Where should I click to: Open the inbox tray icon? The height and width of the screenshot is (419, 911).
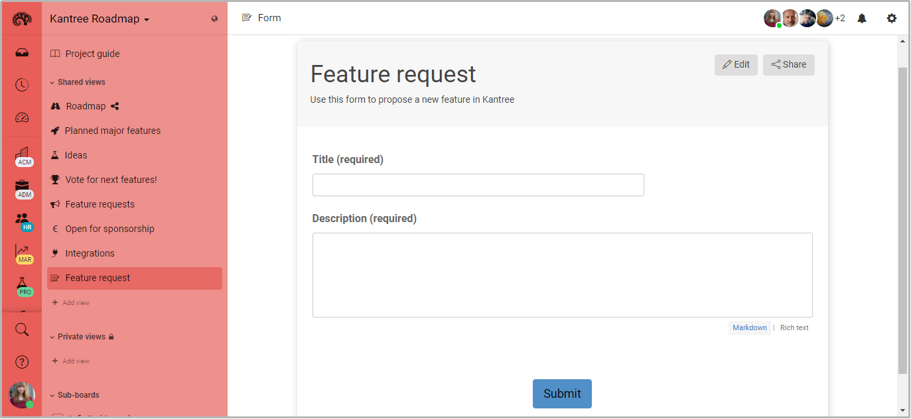[x=22, y=53]
